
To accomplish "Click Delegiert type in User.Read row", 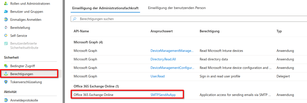I will [x=283, y=76].
